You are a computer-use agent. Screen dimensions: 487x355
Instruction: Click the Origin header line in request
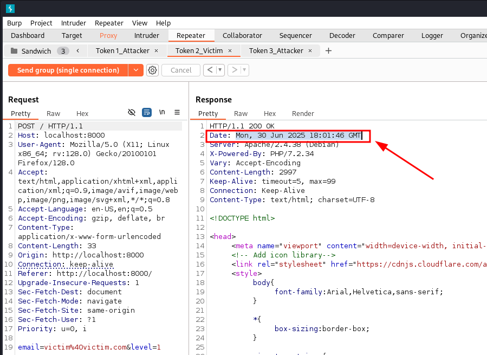81,255
